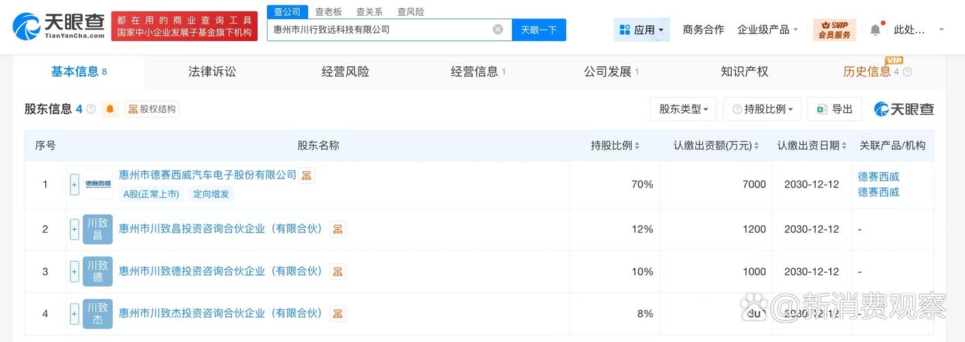Open the 持股比例 filter dropdown

[x=762, y=109]
